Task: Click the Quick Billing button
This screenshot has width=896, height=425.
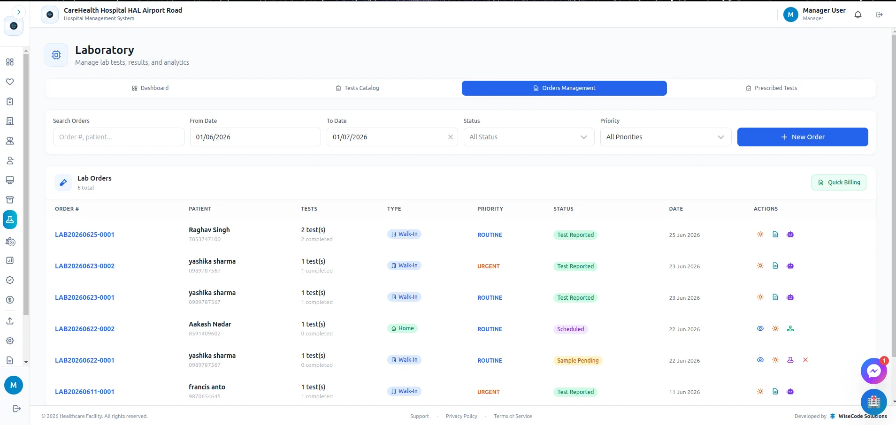Action: click(x=839, y=182)
